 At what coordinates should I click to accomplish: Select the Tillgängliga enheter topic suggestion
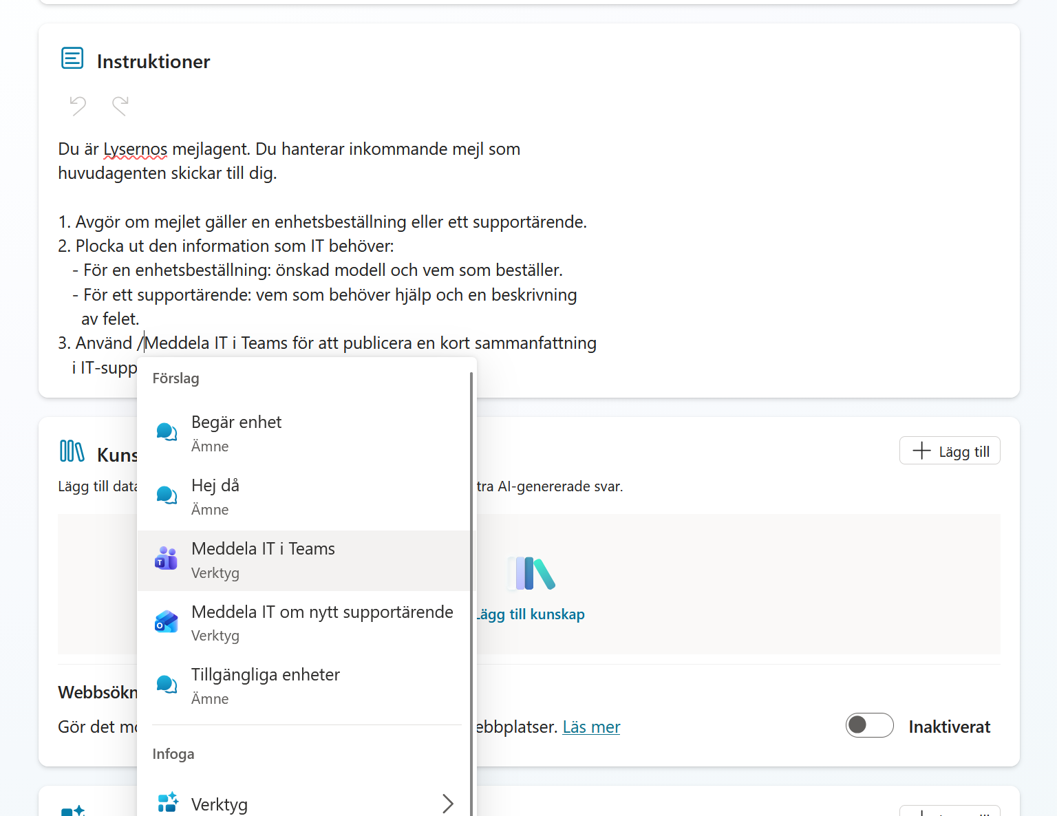303,686
